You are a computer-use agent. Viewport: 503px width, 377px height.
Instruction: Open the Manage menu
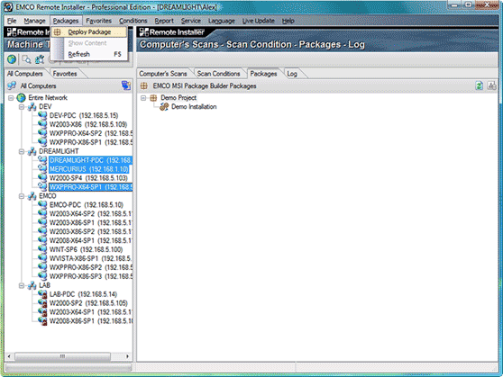(34, 21)
